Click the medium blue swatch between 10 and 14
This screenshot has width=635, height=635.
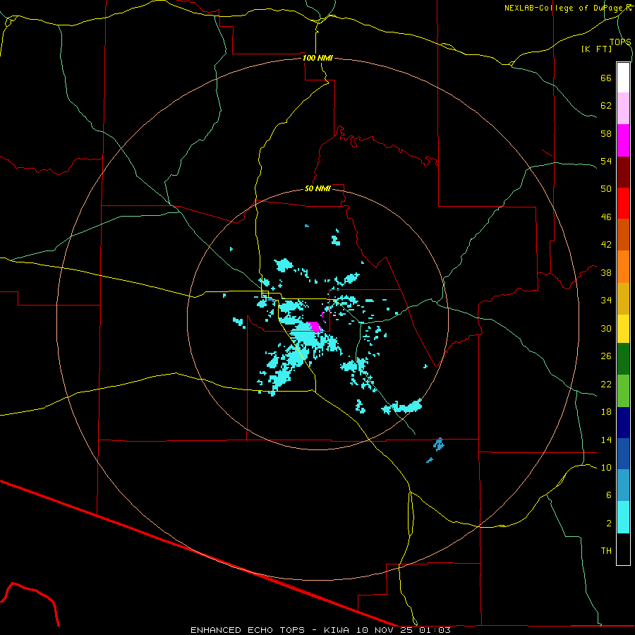pos(623,454)
